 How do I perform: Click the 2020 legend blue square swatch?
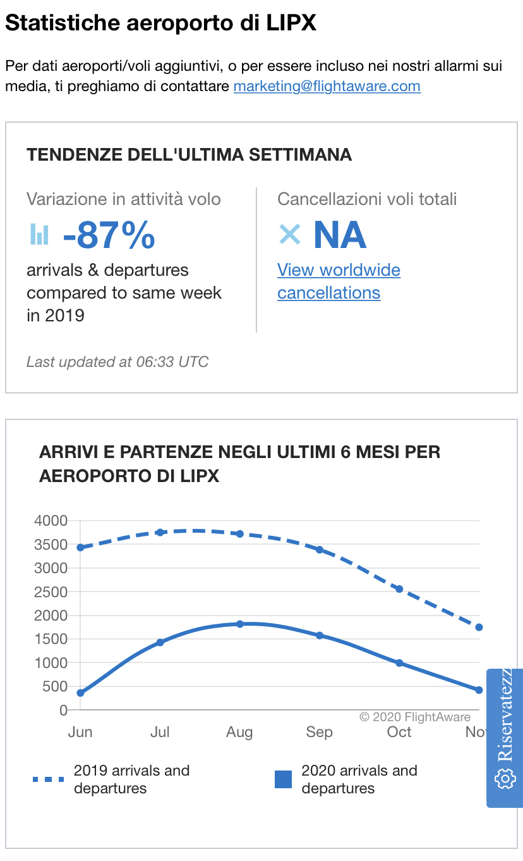(x=284, y=779)
